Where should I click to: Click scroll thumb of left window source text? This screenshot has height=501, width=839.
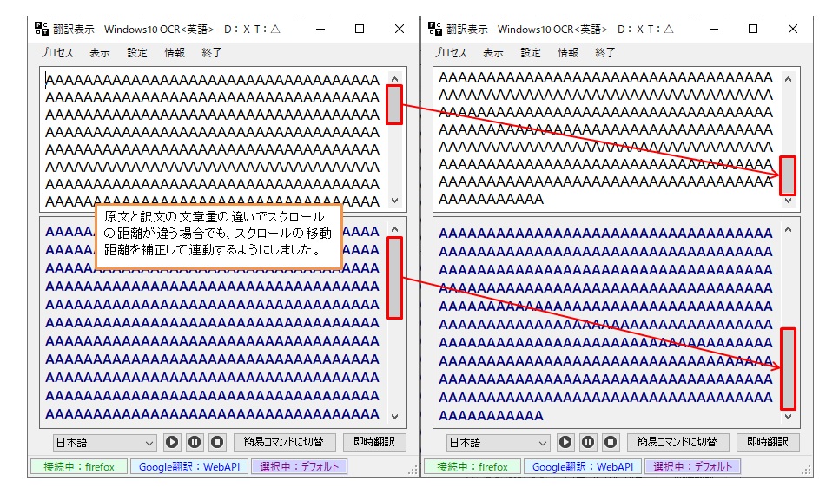[x=394, y=105]
